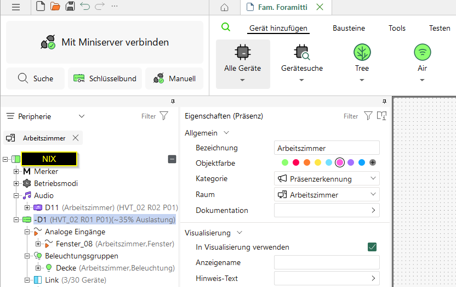This screenshot has width=456, height=287.
Task: Click the Eigenschaften filter funnel icon
Action: click(368, 116)
